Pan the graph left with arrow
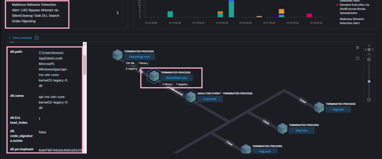The width and height of the screenshot is (382, 159). point(365,50)
